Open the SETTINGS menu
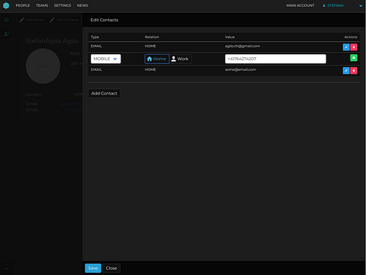366x275 pixels. click(63, 5)
